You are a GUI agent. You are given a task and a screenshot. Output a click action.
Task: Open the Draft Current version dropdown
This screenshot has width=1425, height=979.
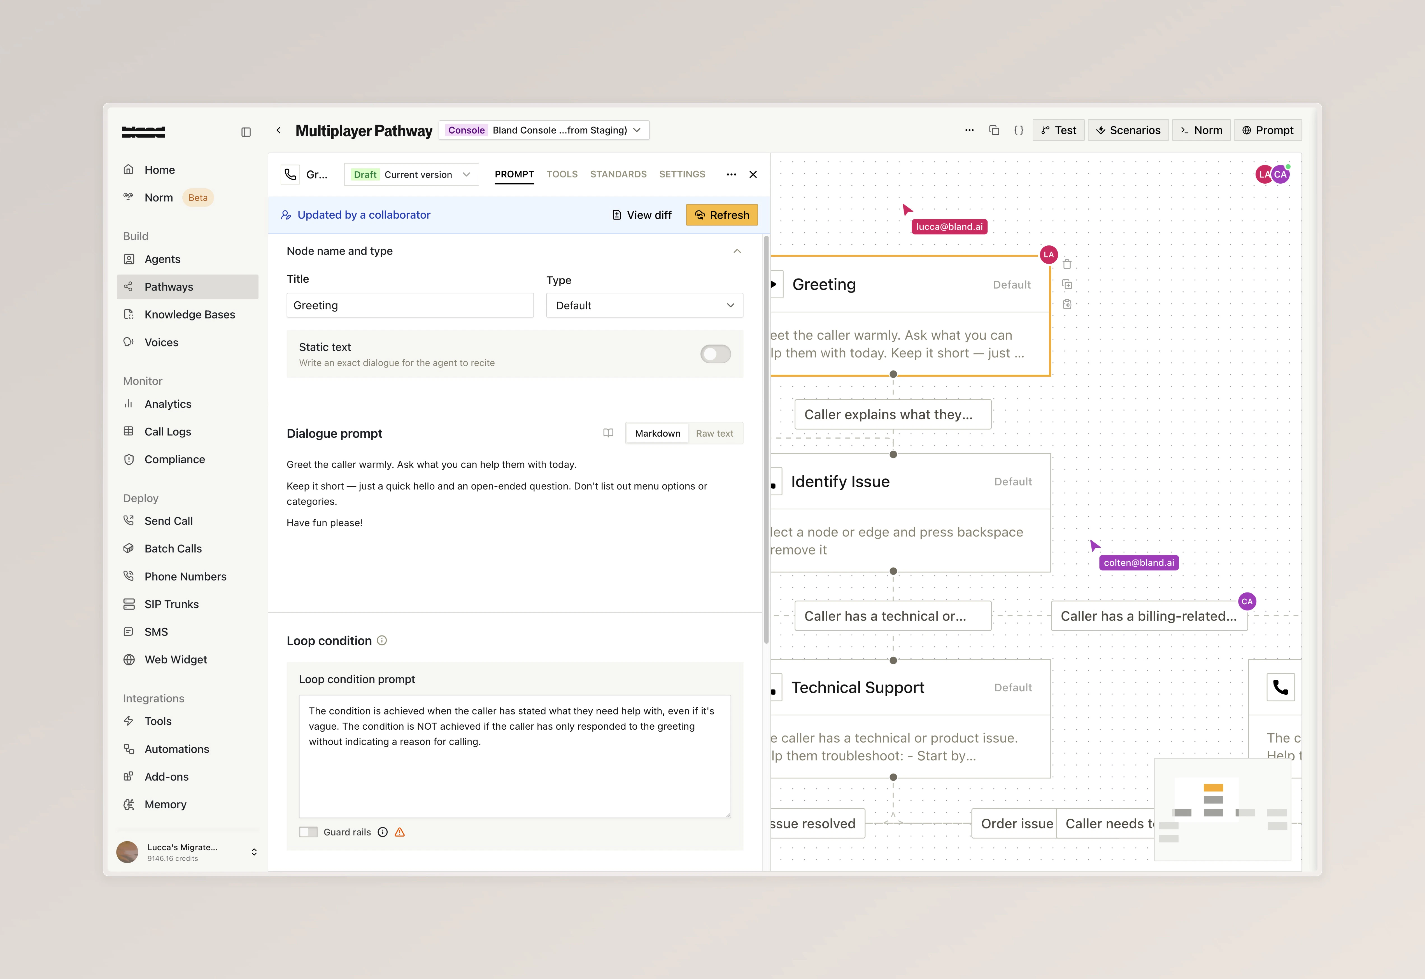click(x=411, y=174)
